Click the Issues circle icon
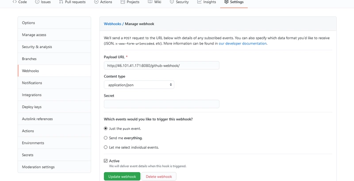 point(37,2)
